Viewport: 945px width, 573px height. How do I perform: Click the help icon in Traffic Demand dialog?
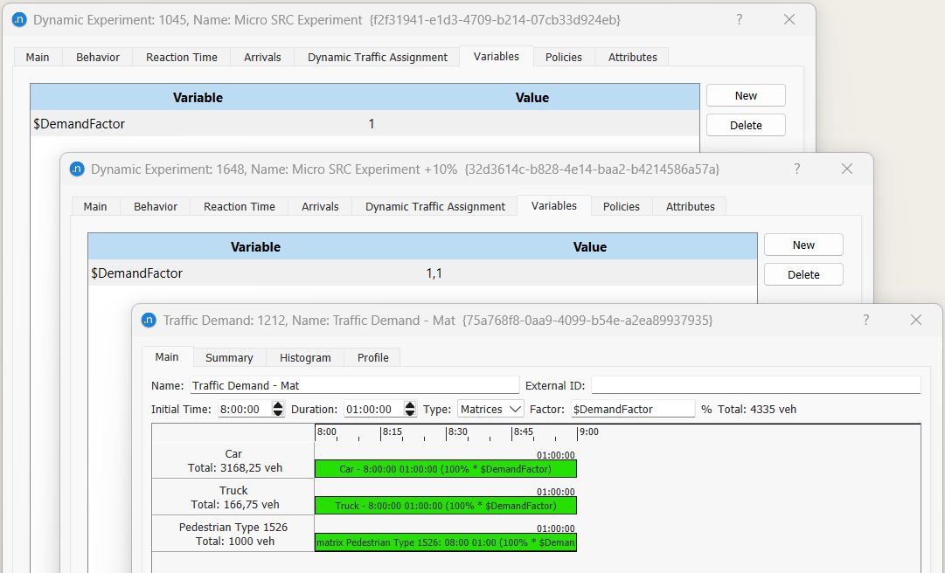coord(865,320)
